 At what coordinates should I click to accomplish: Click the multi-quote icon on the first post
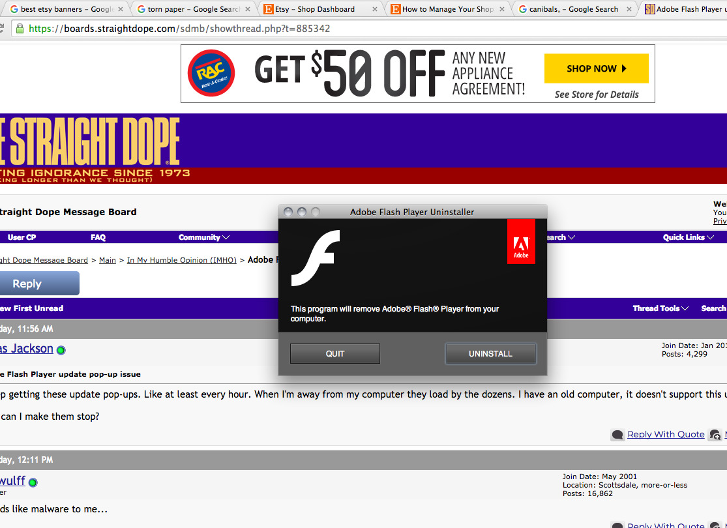pos(715,435)
